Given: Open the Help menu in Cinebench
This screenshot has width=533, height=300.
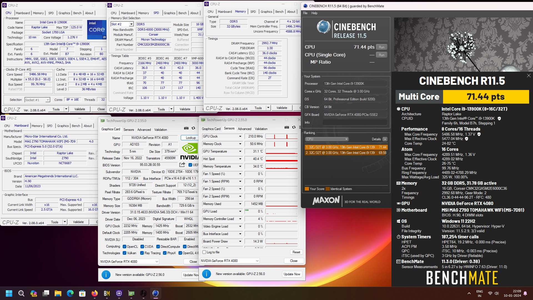Looking at the screenshot, I should point(314,13).
